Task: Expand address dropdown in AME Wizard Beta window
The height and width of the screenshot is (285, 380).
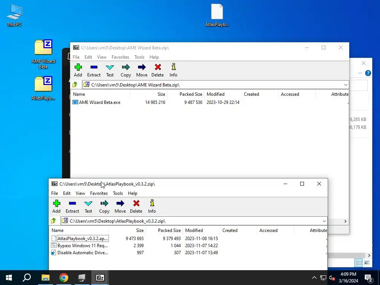Action: click(345, 85)
